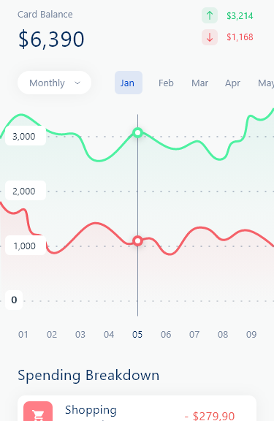Choose the Apr month tab
Screen dimensions: 274x421
(232, 83)
